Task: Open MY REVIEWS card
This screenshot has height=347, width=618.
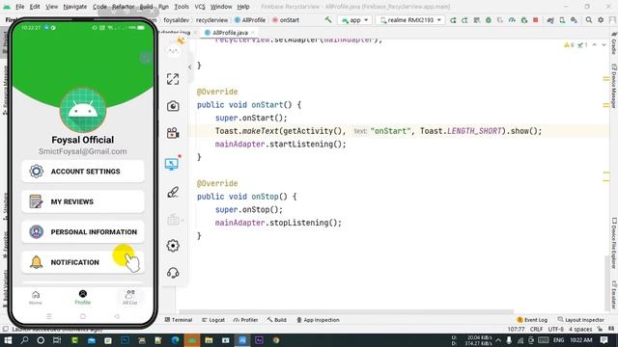Action: 83,201
